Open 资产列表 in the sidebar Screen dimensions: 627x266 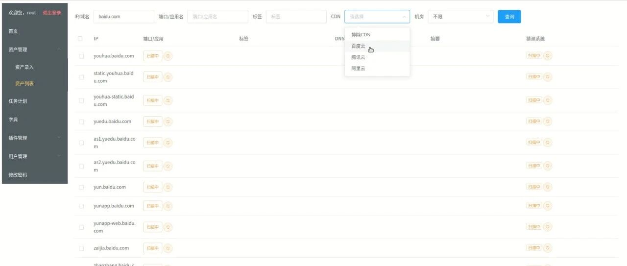coord(34,84)
